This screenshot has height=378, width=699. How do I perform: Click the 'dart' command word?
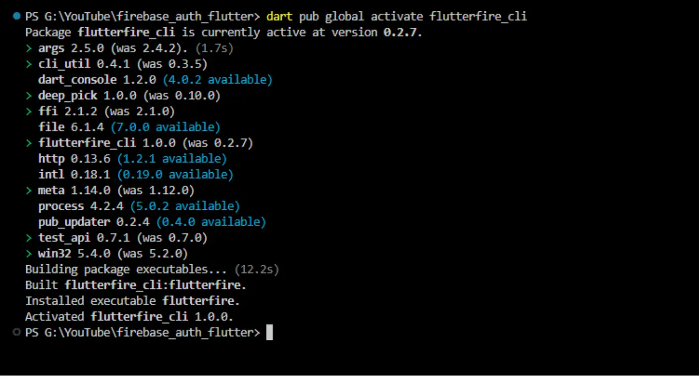[279, 16]
